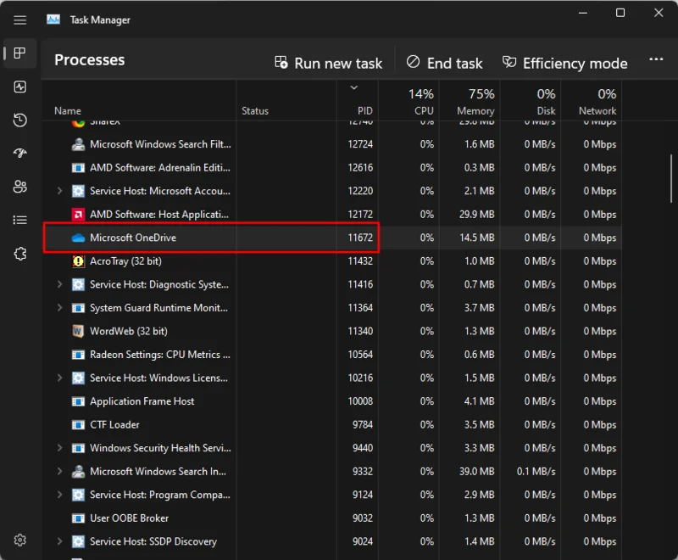Select the Microsoft OneDrive process name
678x560 pixels.
click(x=133, y=238)
